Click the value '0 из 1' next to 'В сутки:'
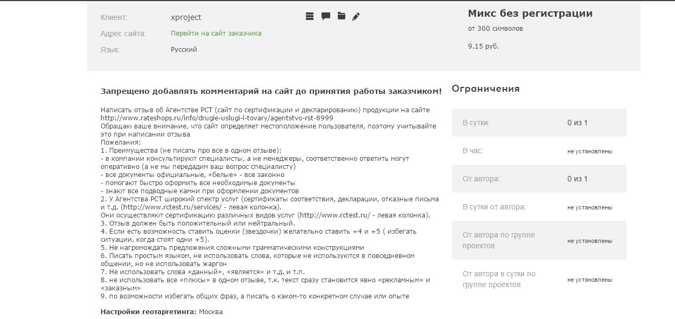This screenshot has width=675, height=319. point(577,123)
